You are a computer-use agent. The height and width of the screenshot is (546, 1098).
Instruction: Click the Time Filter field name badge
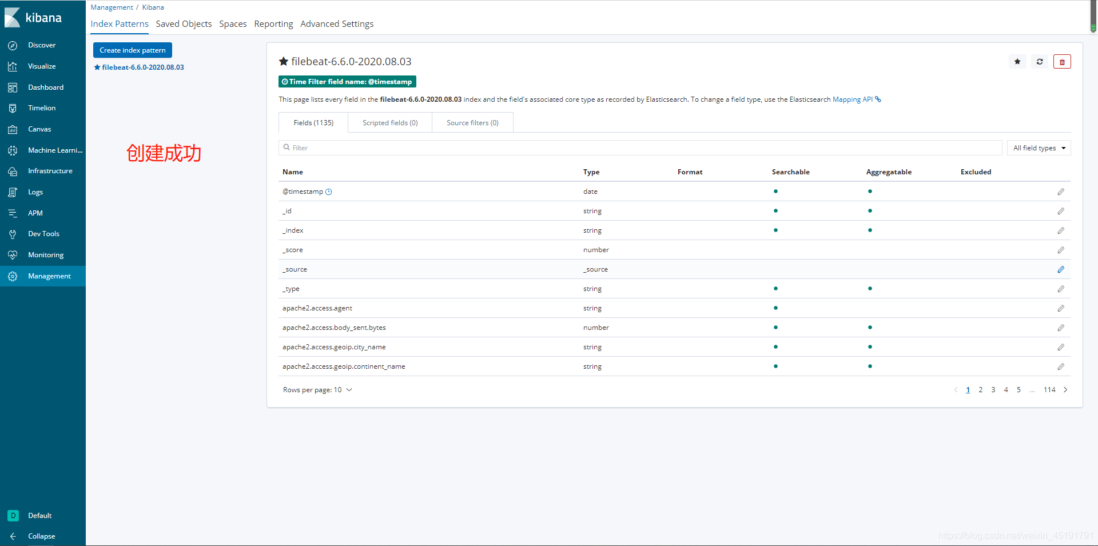pos(347,82)
